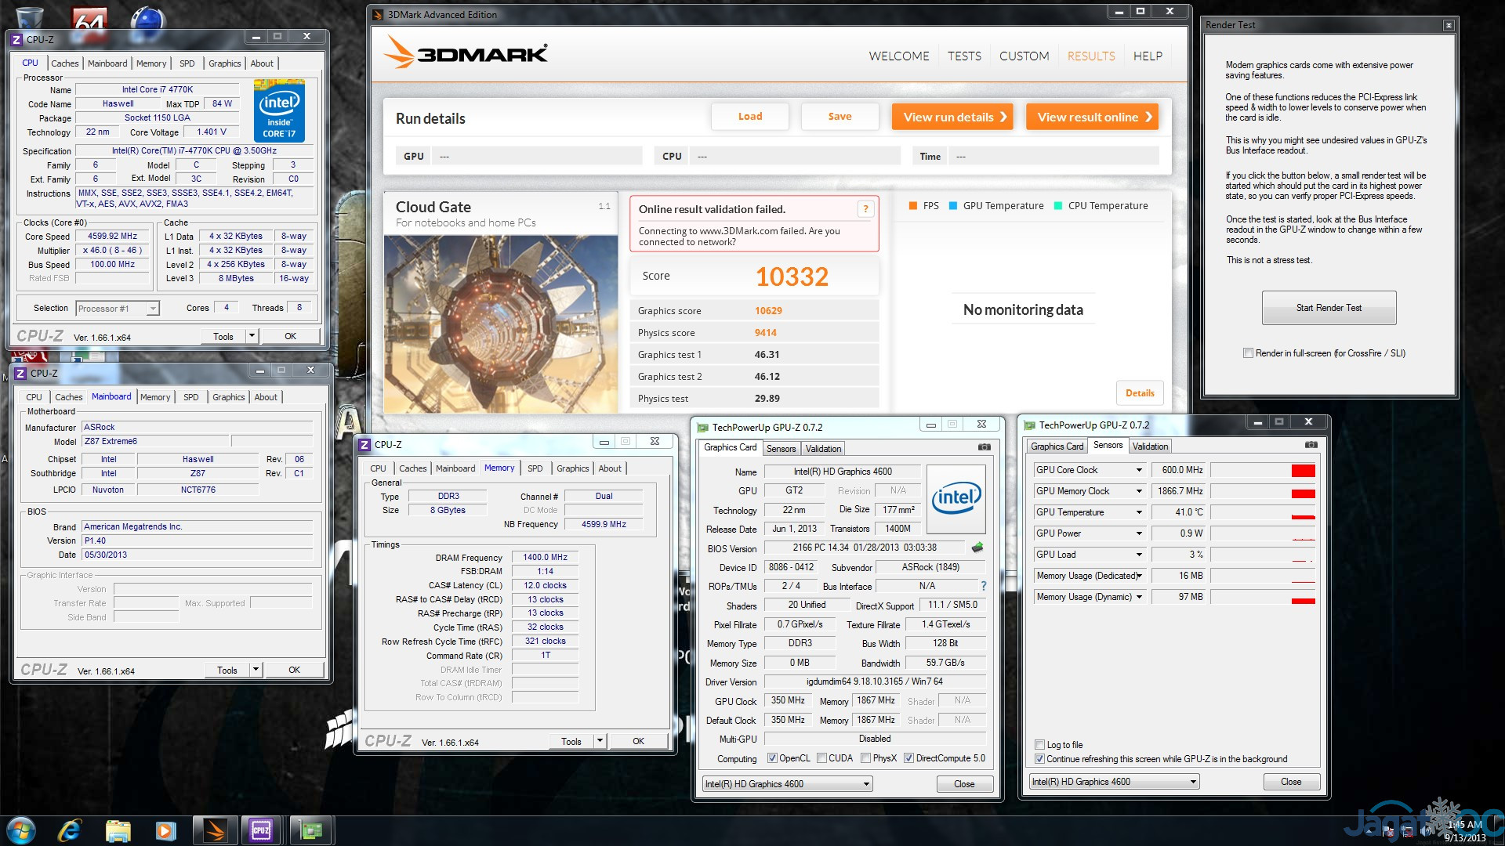Switch to the SPD tab in CPU-Z memory window
The image size is (1505, 846).
click(x=535, y=468)
